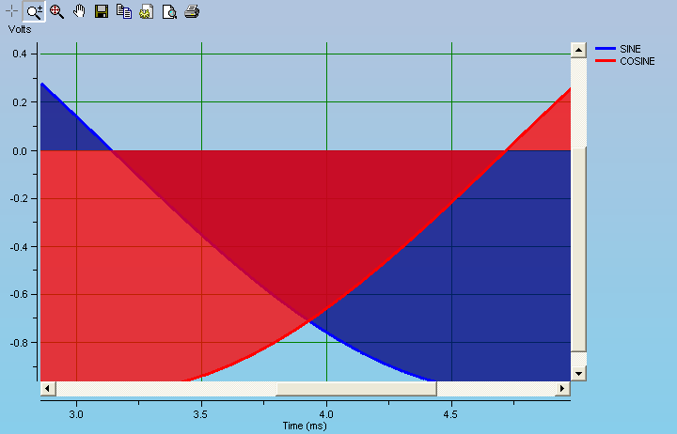Click the SINE legend label
This screenshot has width=677, height=434.
(x=631, y=49)
